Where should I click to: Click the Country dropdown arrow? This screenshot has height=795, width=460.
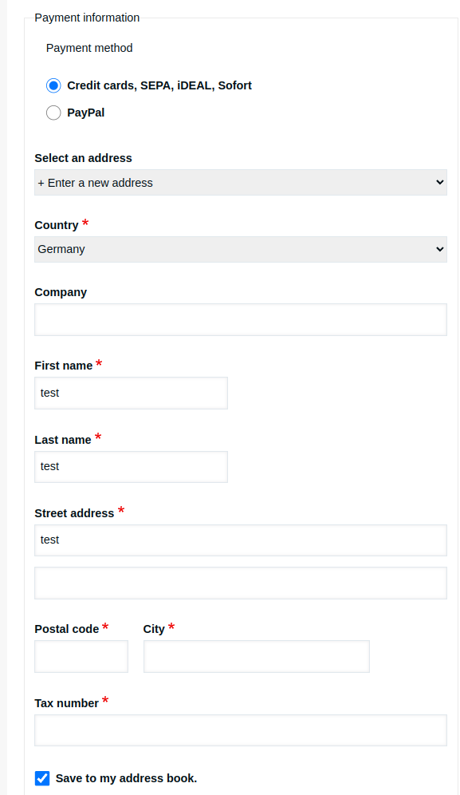[x=440, y=249]
